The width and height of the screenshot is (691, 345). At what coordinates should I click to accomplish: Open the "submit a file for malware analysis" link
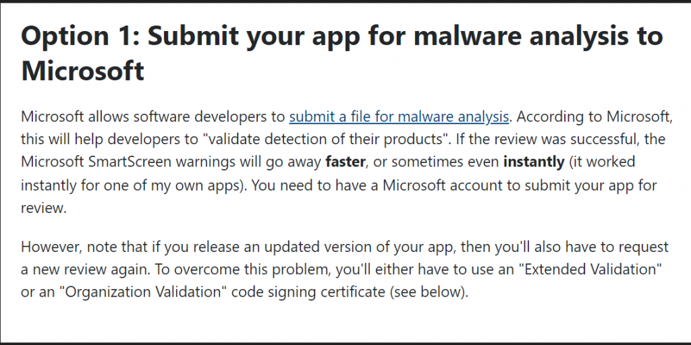point(399,117)
